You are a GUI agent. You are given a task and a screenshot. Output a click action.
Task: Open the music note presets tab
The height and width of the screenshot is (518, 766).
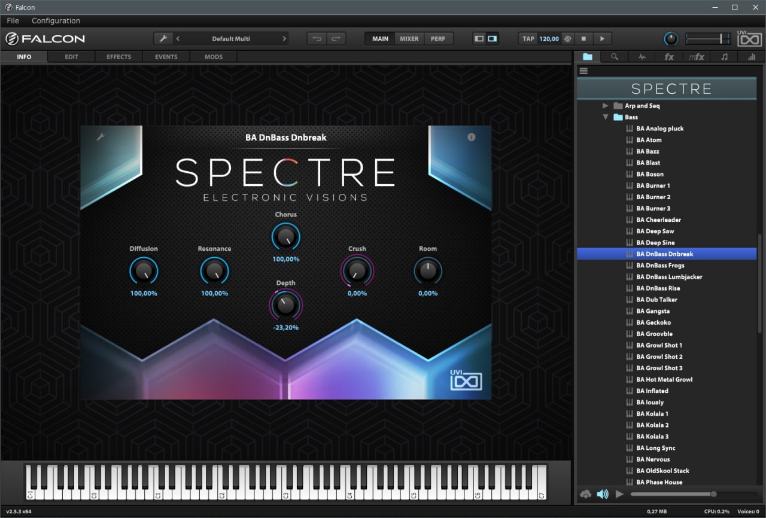pyautogui.click(x=724, y=57)
